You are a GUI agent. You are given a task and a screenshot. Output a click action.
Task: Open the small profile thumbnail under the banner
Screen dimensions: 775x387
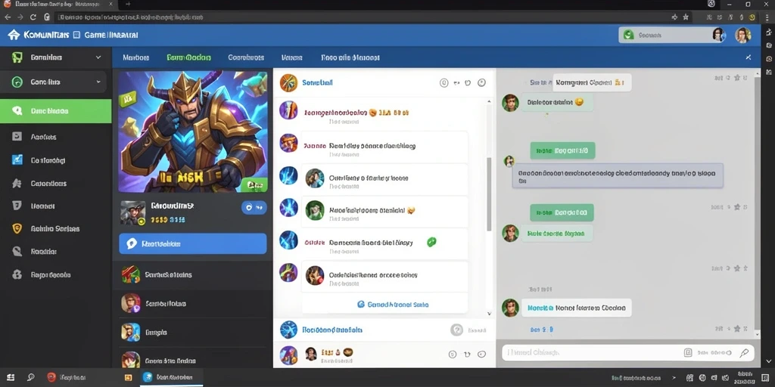[x=133, y=212]
